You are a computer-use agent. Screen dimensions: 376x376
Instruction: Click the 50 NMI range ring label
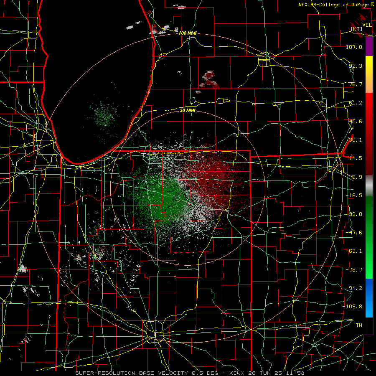click(x=188, y=110)
